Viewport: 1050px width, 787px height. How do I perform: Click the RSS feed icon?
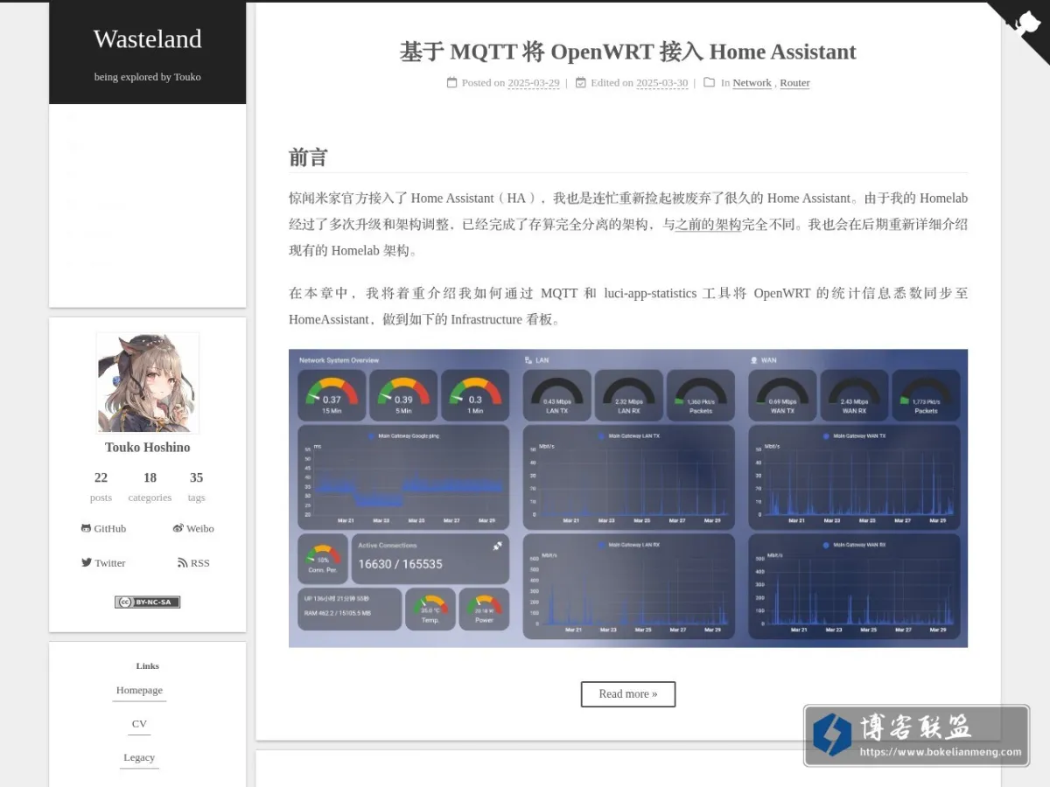182,562
